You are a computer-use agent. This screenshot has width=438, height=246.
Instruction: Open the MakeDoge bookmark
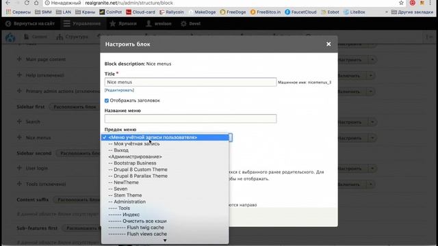click(202, 12)
